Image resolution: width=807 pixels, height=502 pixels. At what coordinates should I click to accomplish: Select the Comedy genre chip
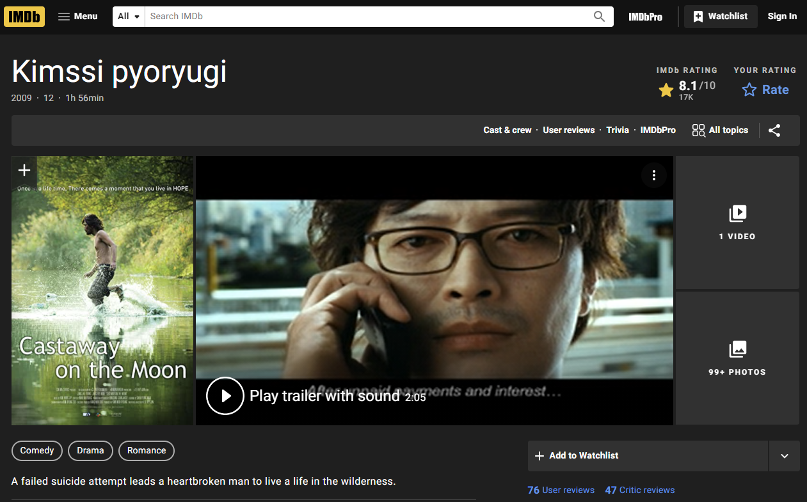coord(37,450)
